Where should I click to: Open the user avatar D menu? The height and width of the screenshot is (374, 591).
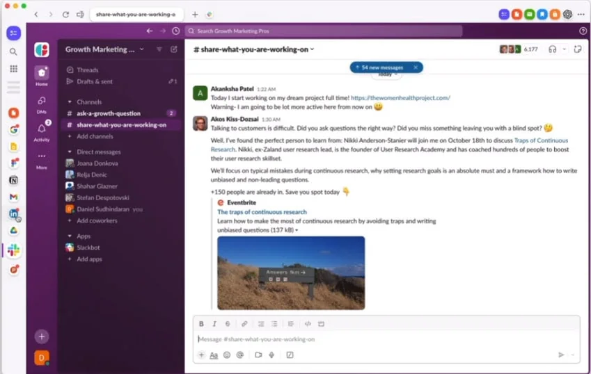42,358
